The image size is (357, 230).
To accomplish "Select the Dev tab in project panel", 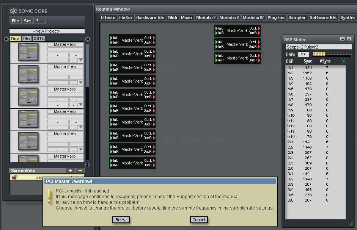I will point(15,39).
